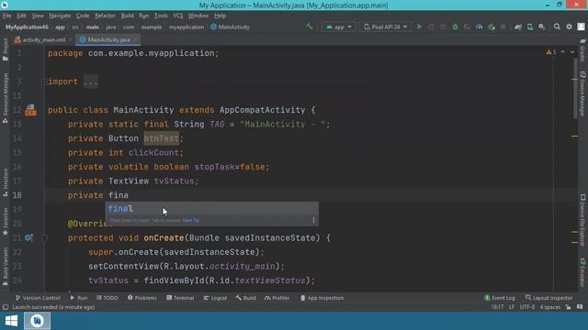Open the Gradle panel on right edge
Viewport: 588px width, 330px height.
coord(582,50)
